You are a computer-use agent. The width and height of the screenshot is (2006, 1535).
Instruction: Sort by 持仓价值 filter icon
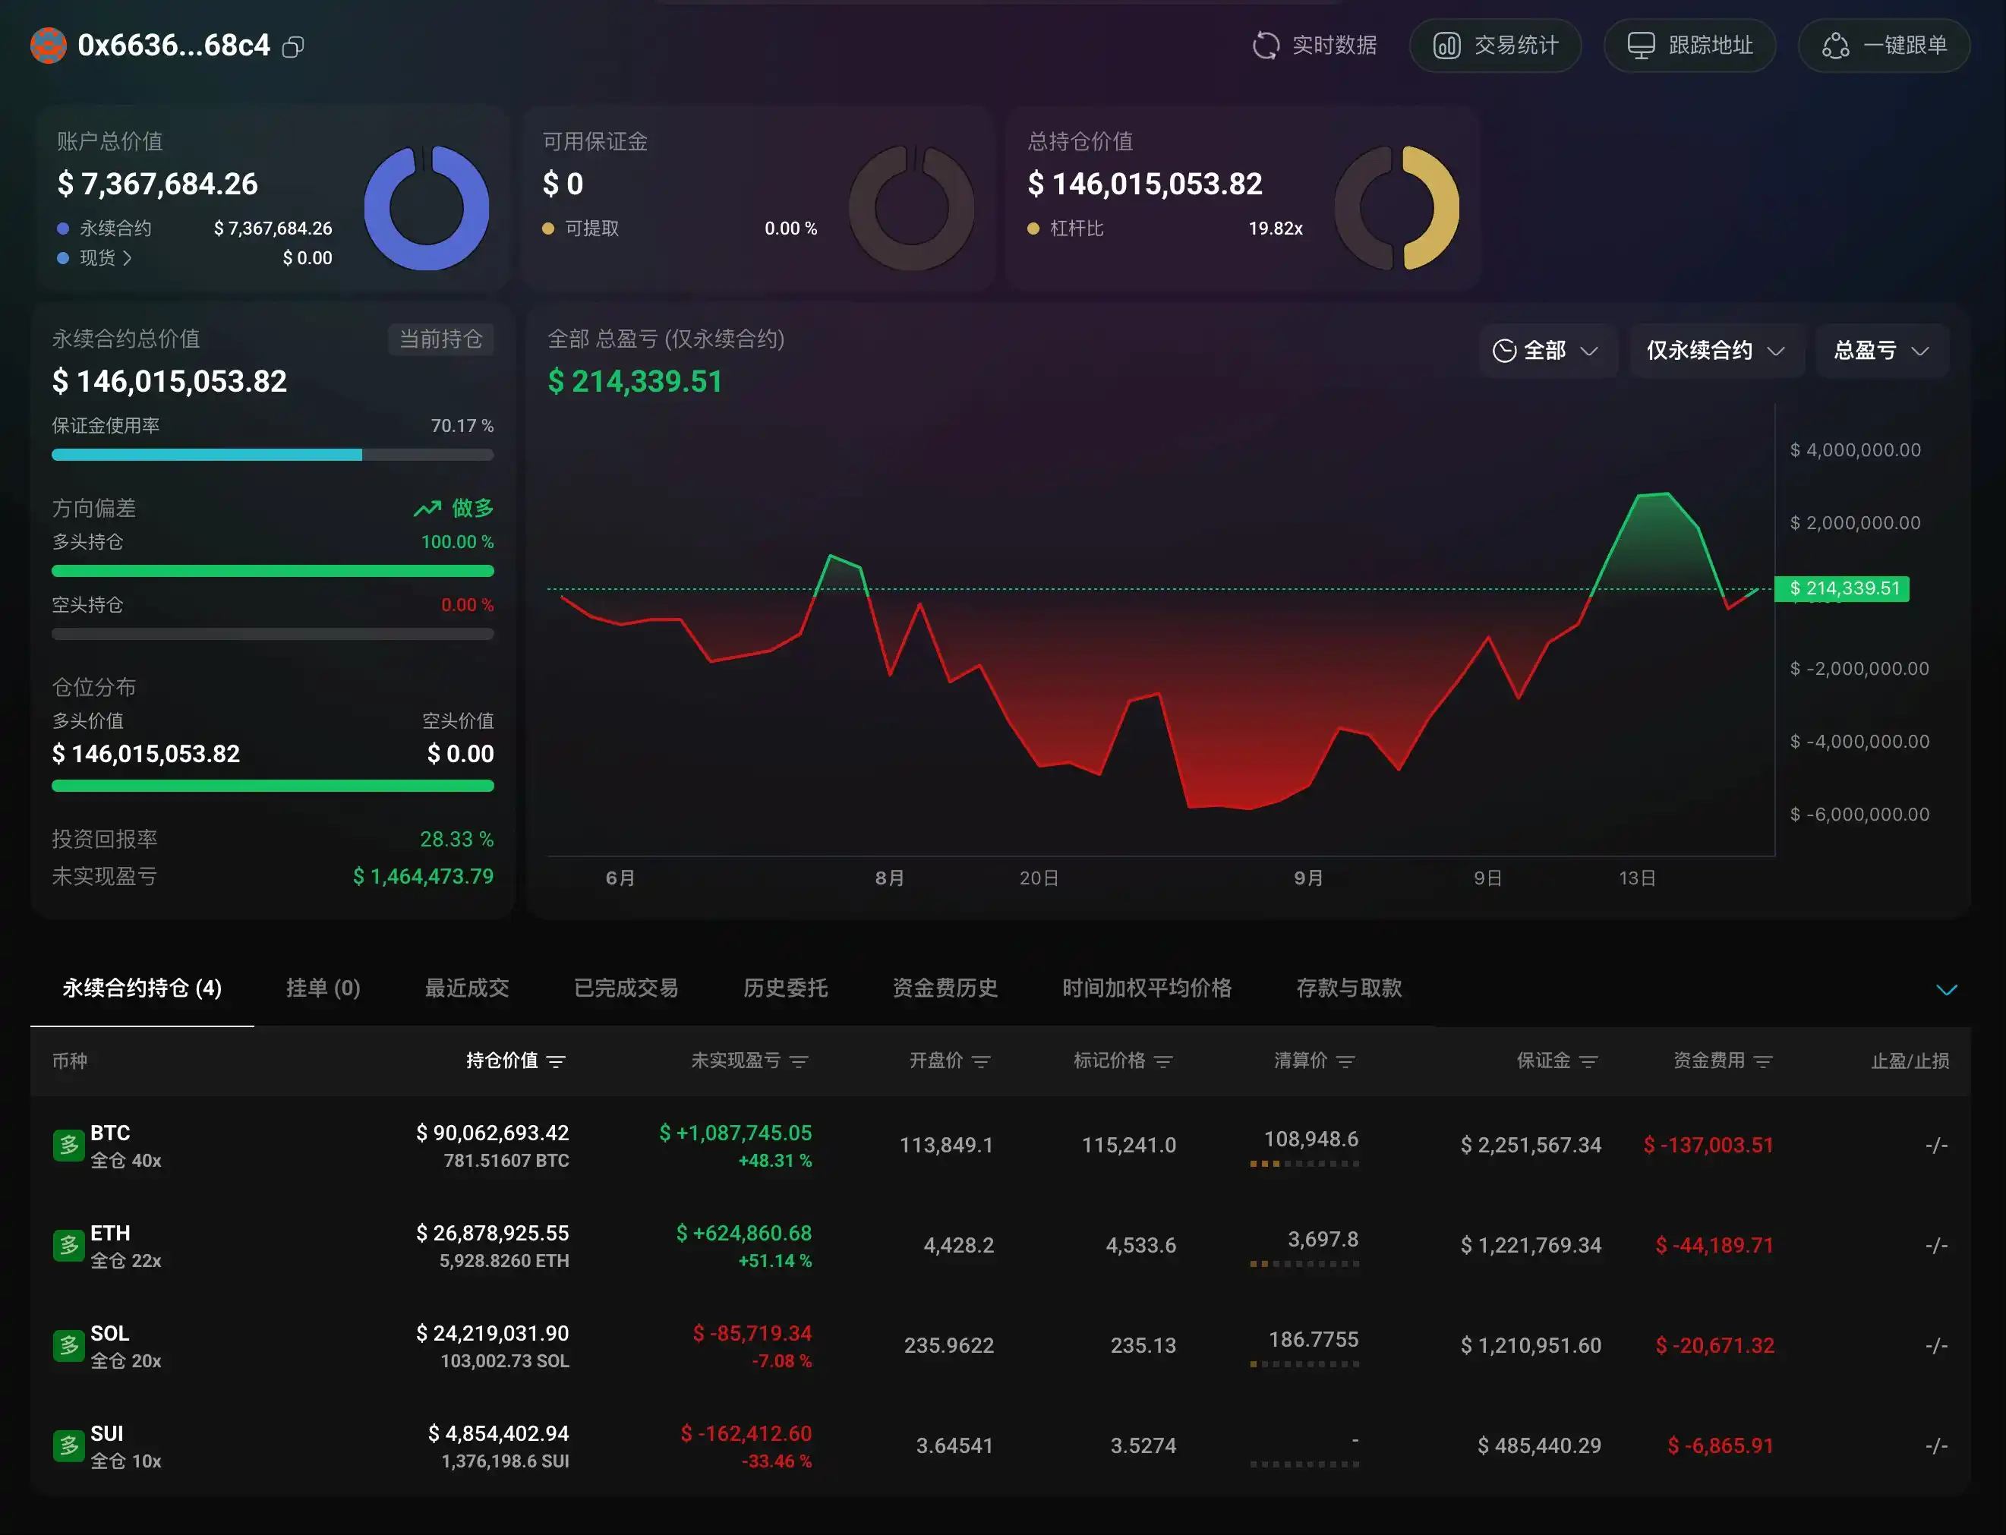coord(556,1061)
